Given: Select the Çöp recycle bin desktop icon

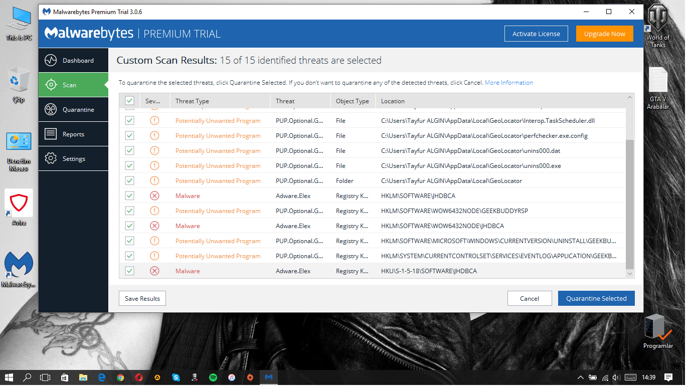Looking at the screenshot, I should (19, 85).
